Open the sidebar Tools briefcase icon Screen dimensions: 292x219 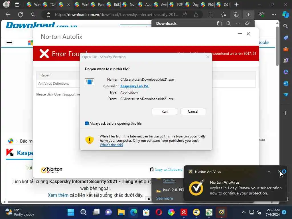click(x=285, y=49)
